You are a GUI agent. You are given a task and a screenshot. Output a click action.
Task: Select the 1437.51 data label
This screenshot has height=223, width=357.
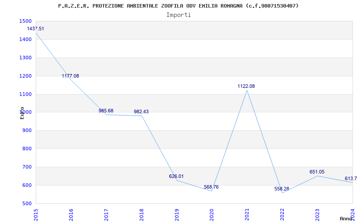coord(35,29)
